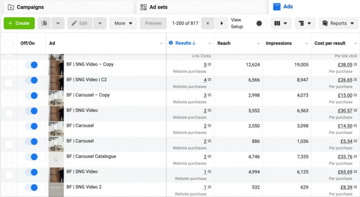Go to the previous page of ads
The image size is (360, 197).
208,23
